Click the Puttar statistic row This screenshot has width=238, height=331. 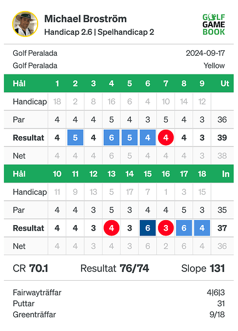pyautogui.click(x=119, y=303)
